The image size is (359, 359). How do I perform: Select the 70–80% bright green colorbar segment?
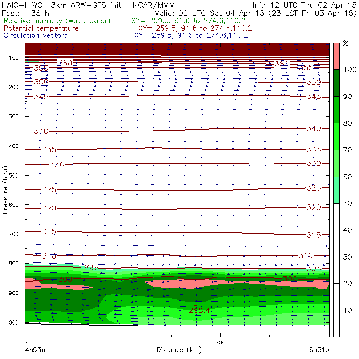[x=336, y=136]
